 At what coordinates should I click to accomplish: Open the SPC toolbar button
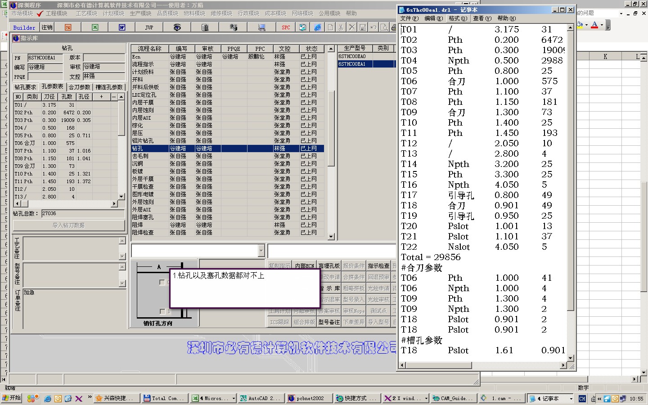(286, 27)
